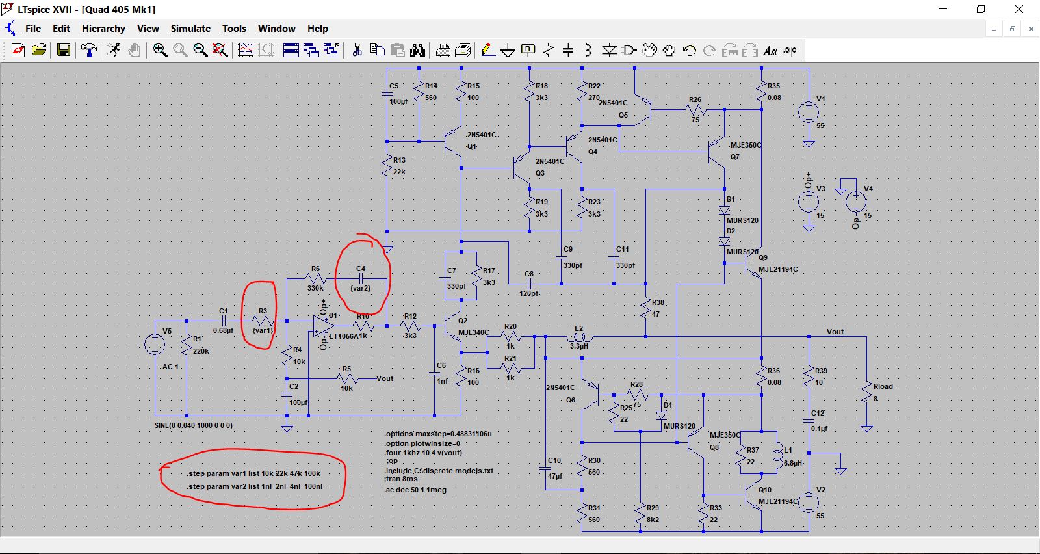This screenshot has height=554, width=1040.
Task: Open the File menu
Action: click(x=33, y=29)
